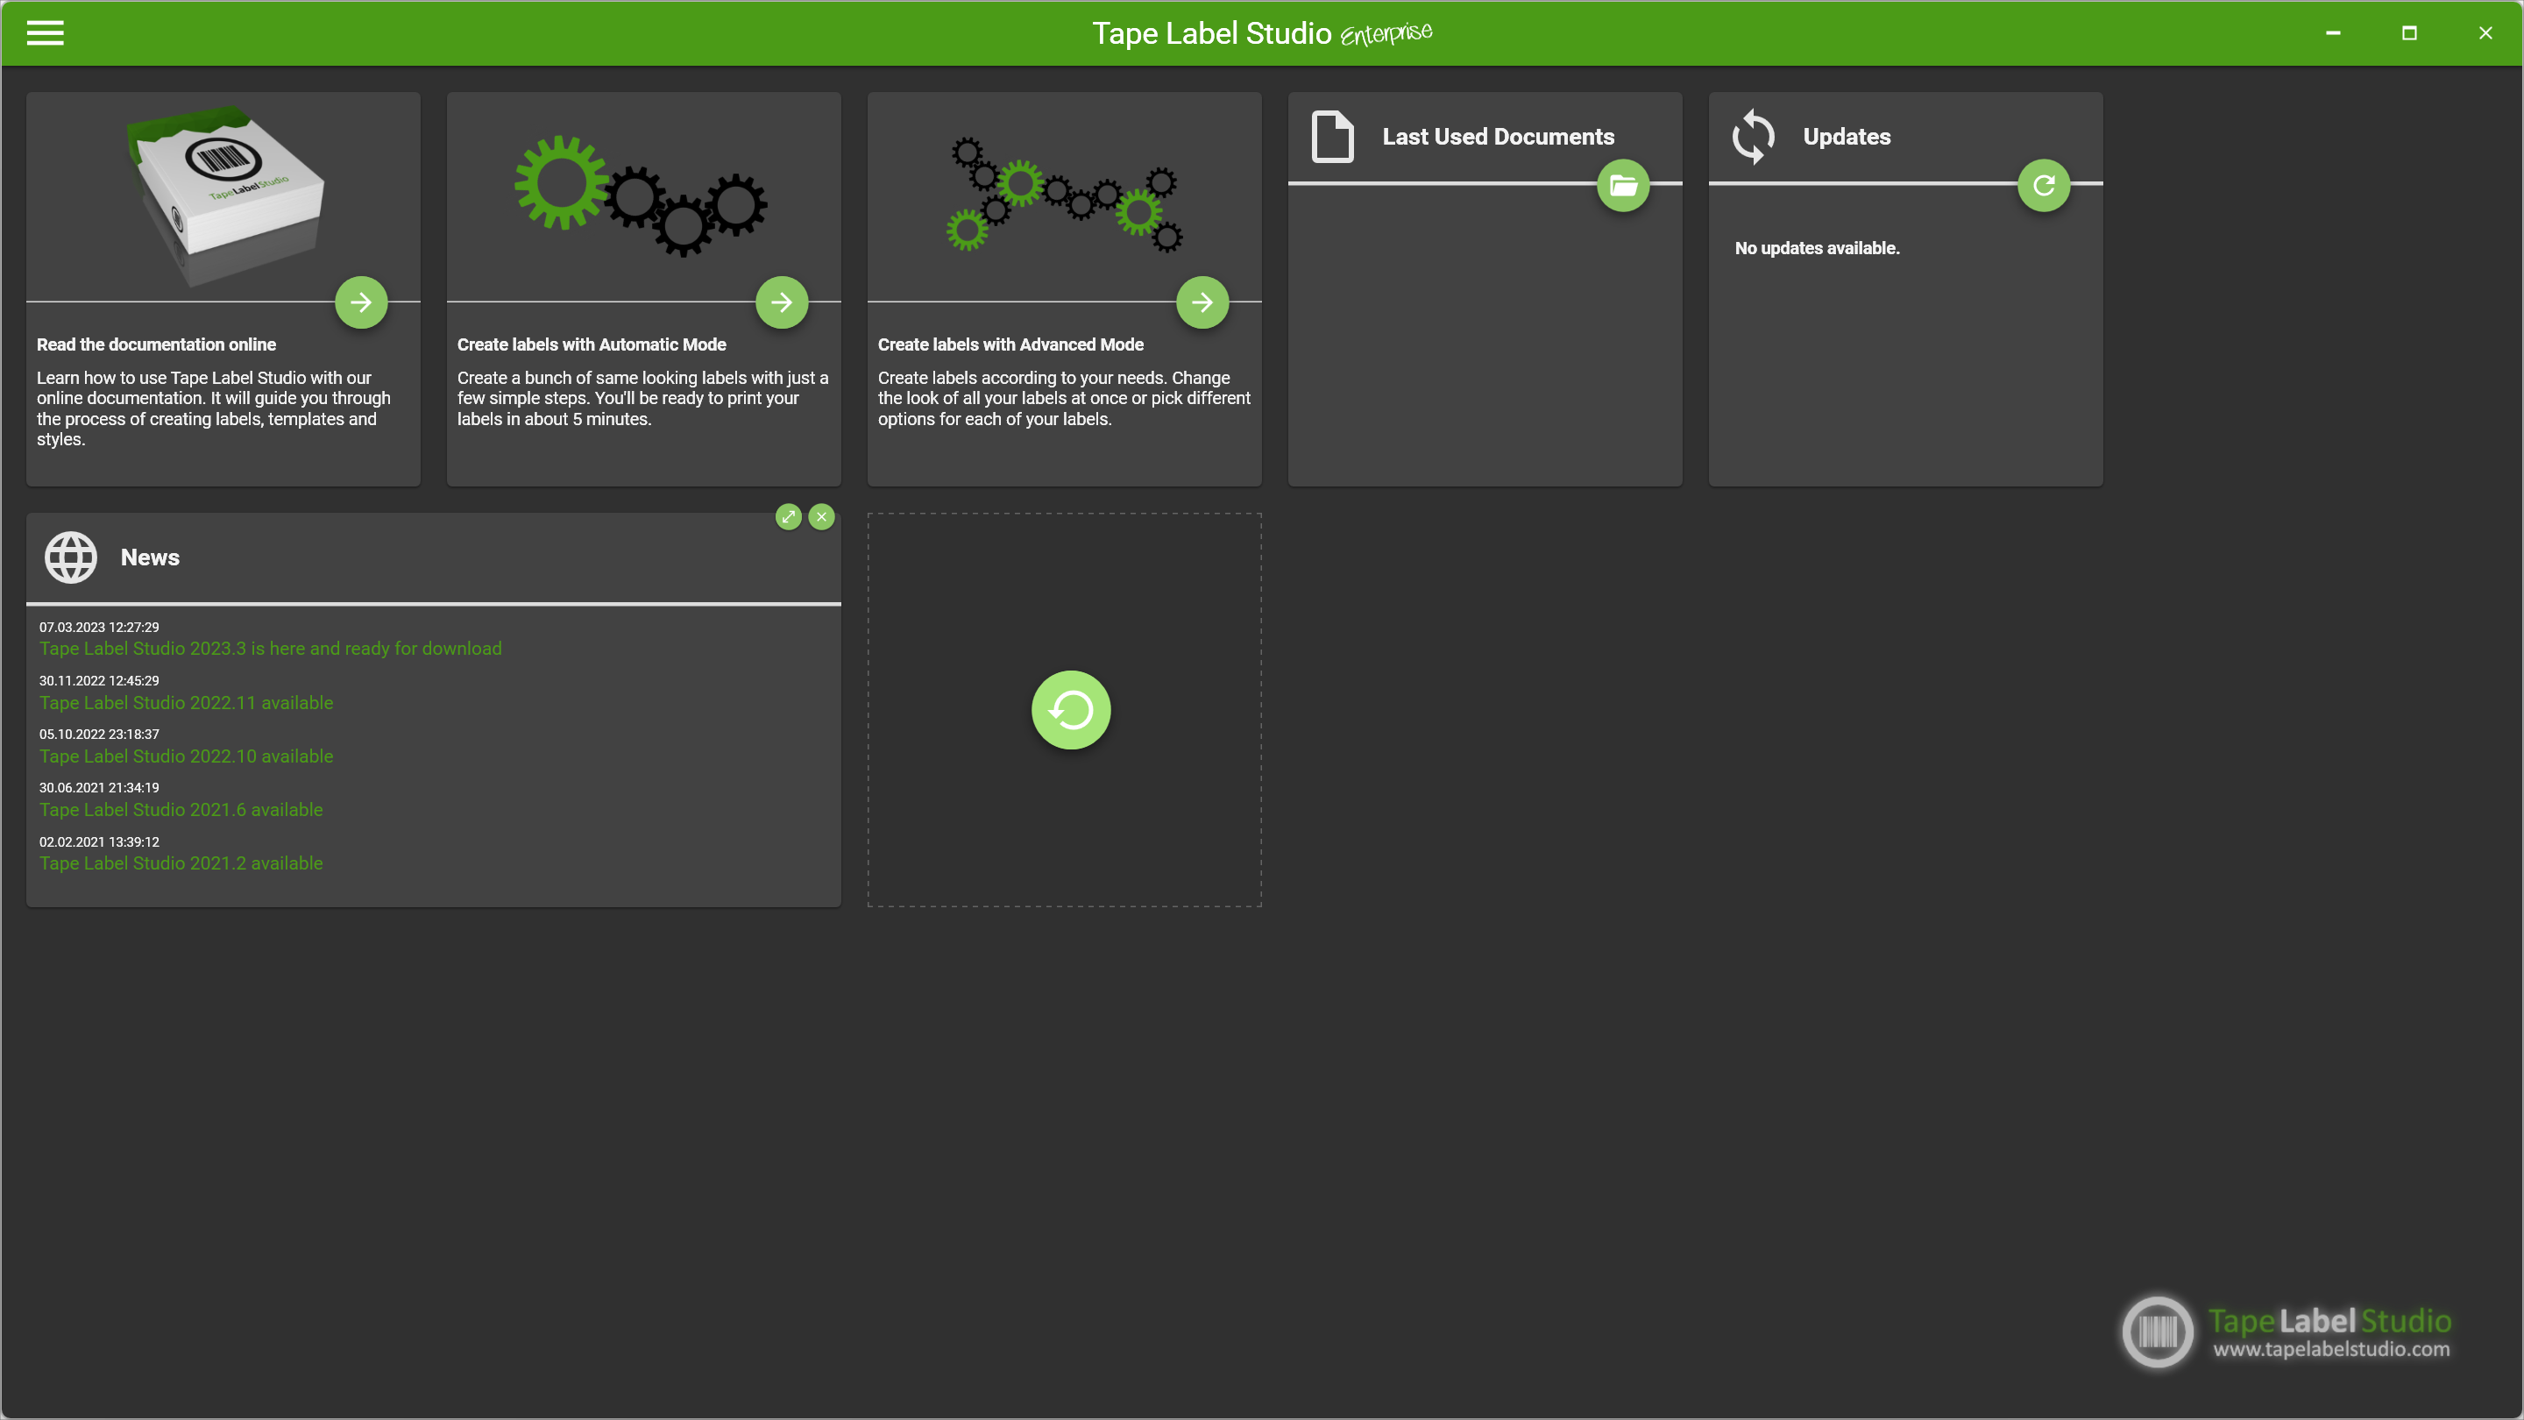Open the hamburger main menu

[x=45, y=33]
